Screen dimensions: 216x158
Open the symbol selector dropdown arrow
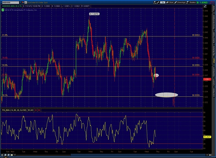[x=20, y=2]
